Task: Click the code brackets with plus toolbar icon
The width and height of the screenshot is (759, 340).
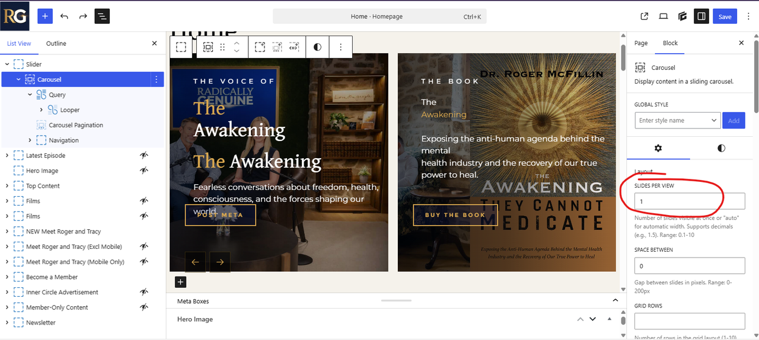Action: 294,47
